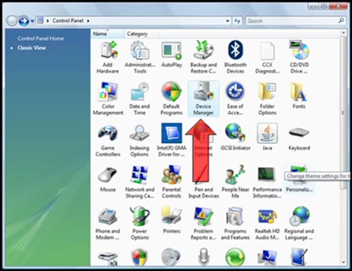This screenshot has width=352, height=271.
Task: Select Classic View in sidebar
Action: pyautogui.click(x=32, y=48)
